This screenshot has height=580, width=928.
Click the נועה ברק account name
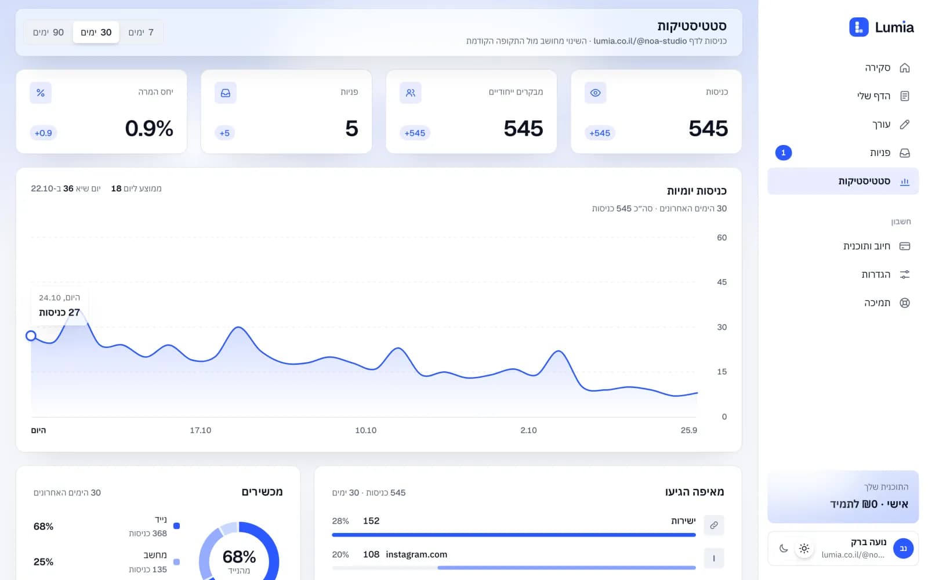click(868, 542)
